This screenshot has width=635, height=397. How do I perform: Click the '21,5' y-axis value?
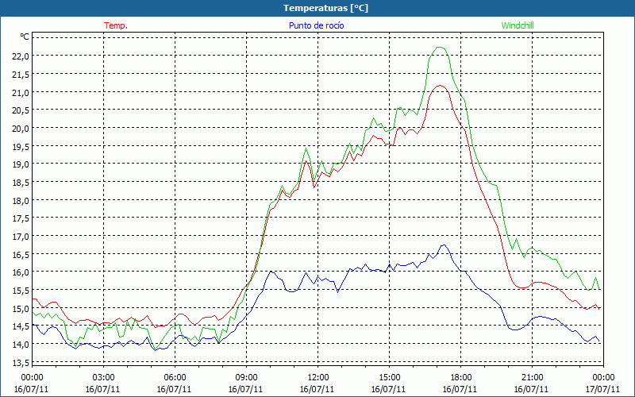[x=21, y=74]
